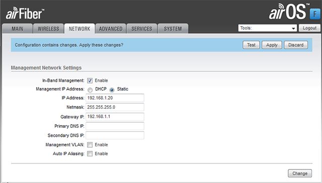Screen dimensions: 322x183
Task: Open the SERVICES tab
Action: pos(142,29)
